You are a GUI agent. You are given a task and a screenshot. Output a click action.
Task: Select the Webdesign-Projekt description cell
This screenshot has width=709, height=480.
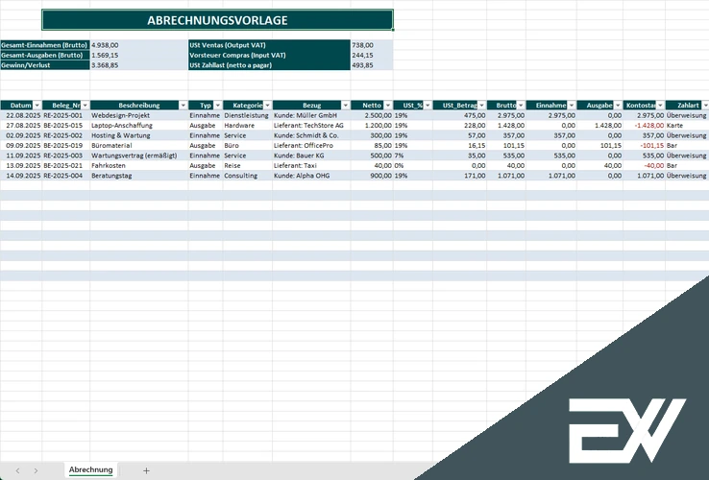[138, 115]
